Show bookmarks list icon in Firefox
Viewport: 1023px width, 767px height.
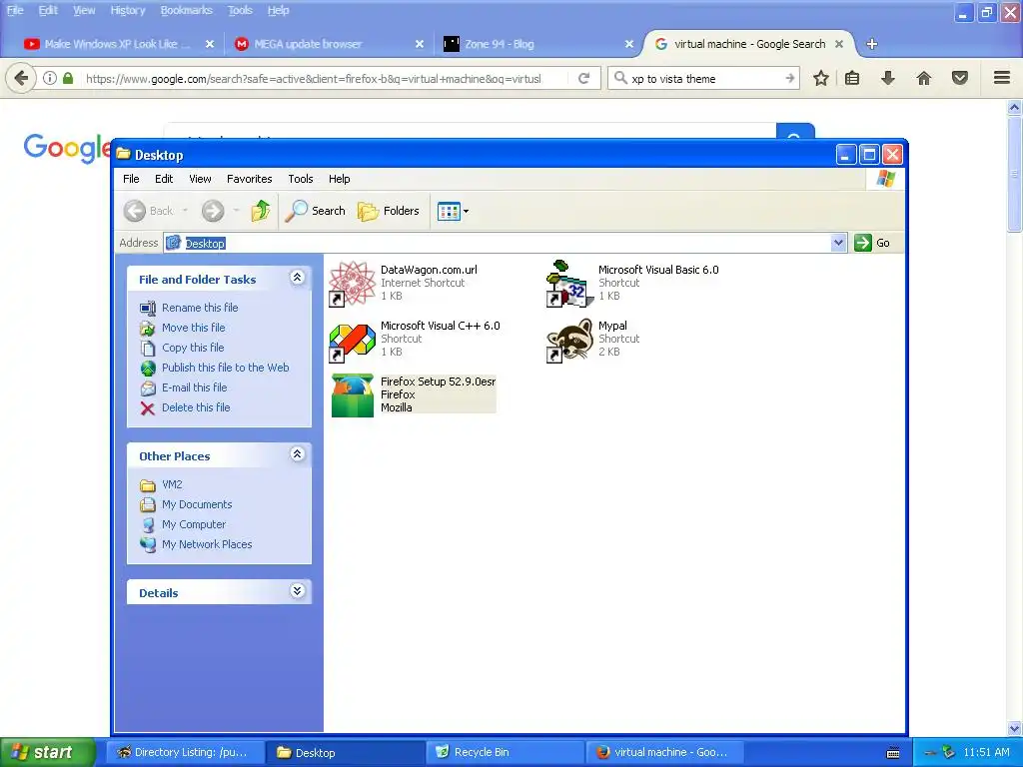coord(852,79)
